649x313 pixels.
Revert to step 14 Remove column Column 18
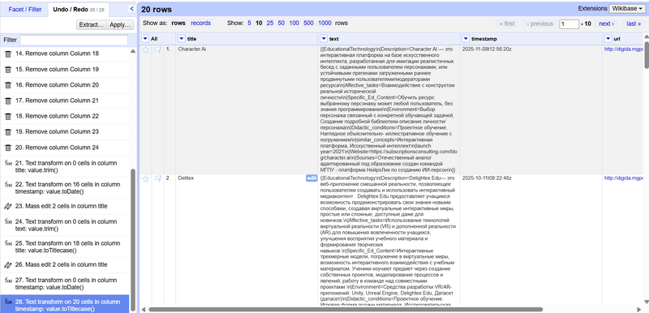(65, 54)
